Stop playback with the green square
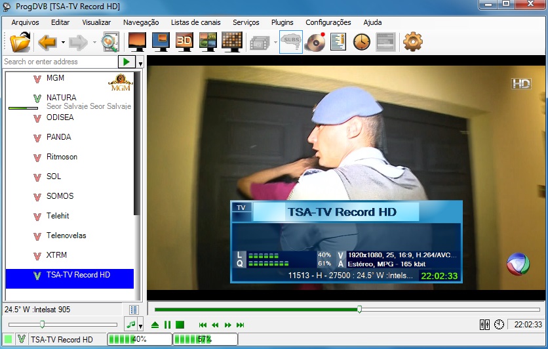 180,325
